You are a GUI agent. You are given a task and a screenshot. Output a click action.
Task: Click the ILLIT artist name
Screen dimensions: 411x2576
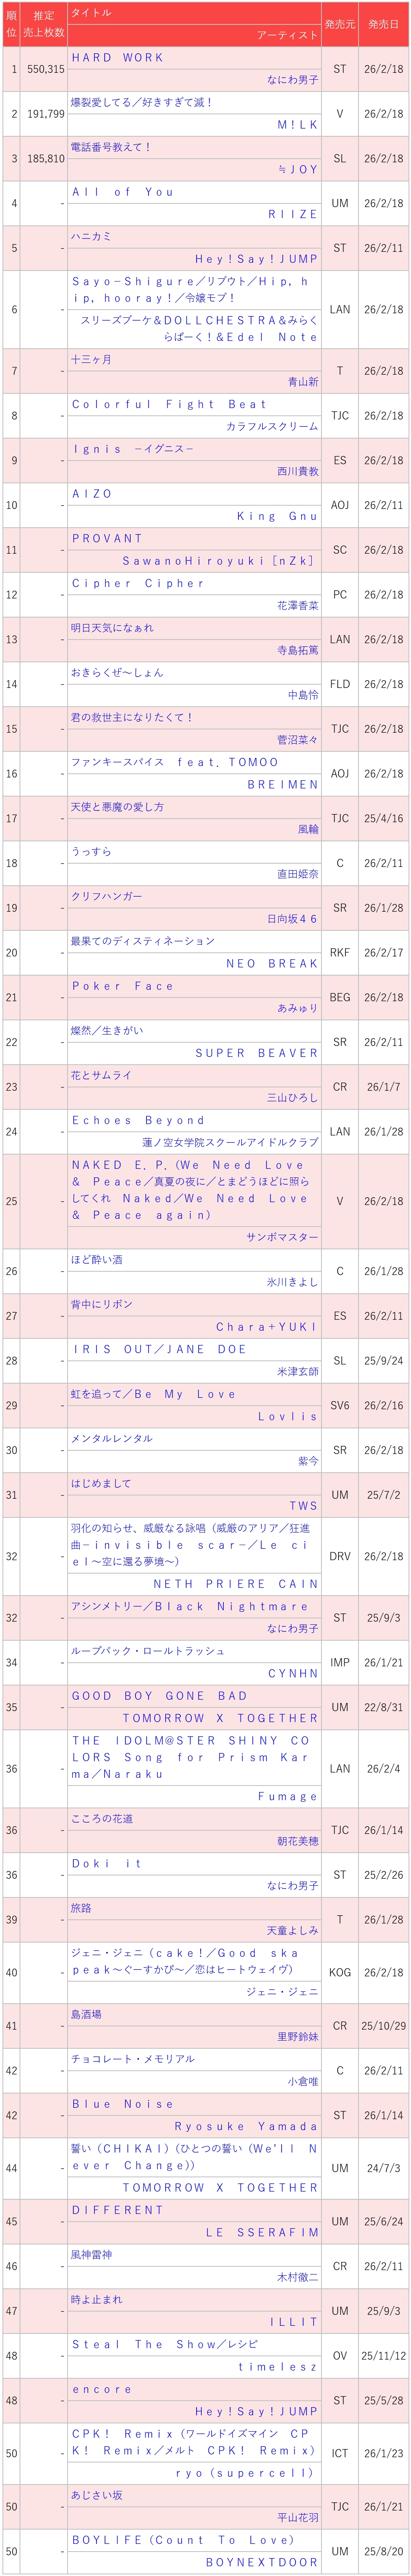click(x=293, y=2322)
